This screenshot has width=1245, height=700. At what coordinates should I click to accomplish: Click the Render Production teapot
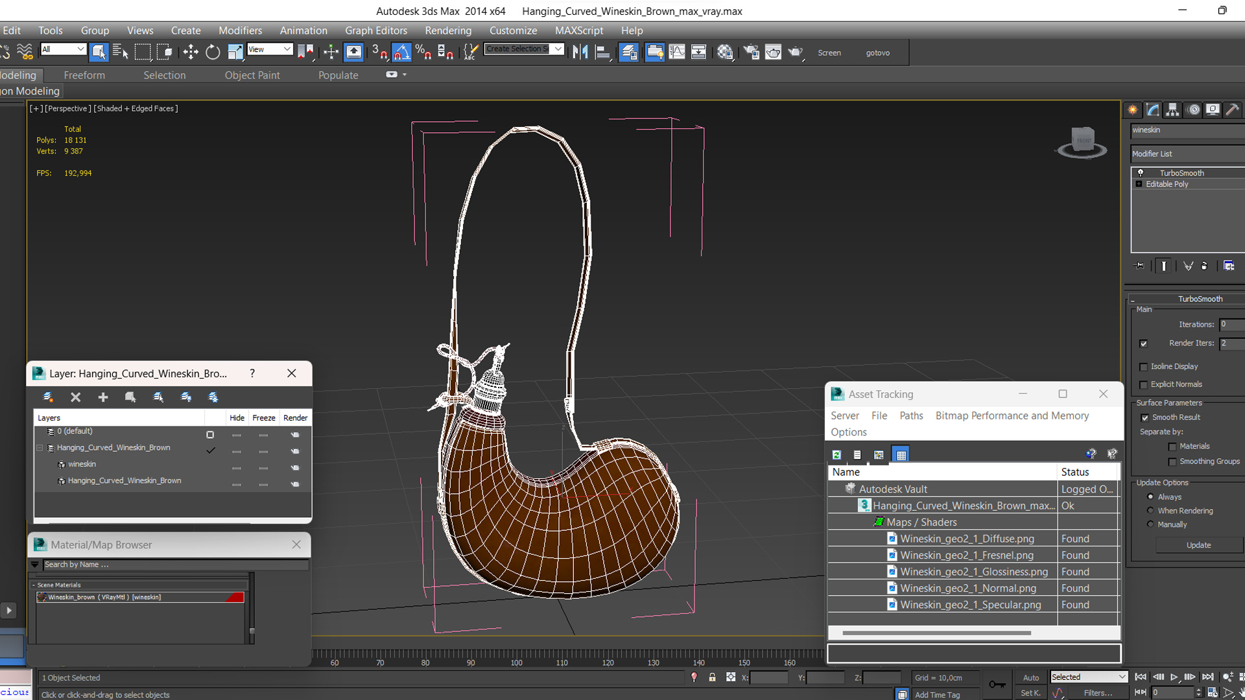click(x=796, y=52)
